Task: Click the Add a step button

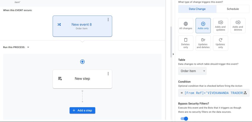Action: point(82,110)
